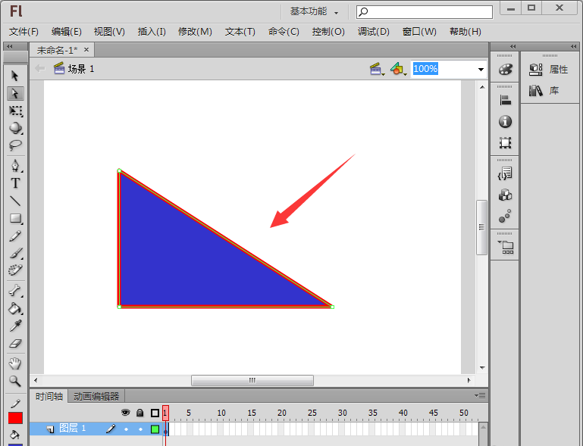Toggle visibility dot of 图层 1
This screenshot has width=583, height=446.
[x=126, y=429]
